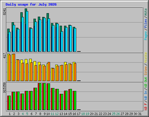Click green weekend day 4 label
Viewport: 149px width, 117px height.
23,114
